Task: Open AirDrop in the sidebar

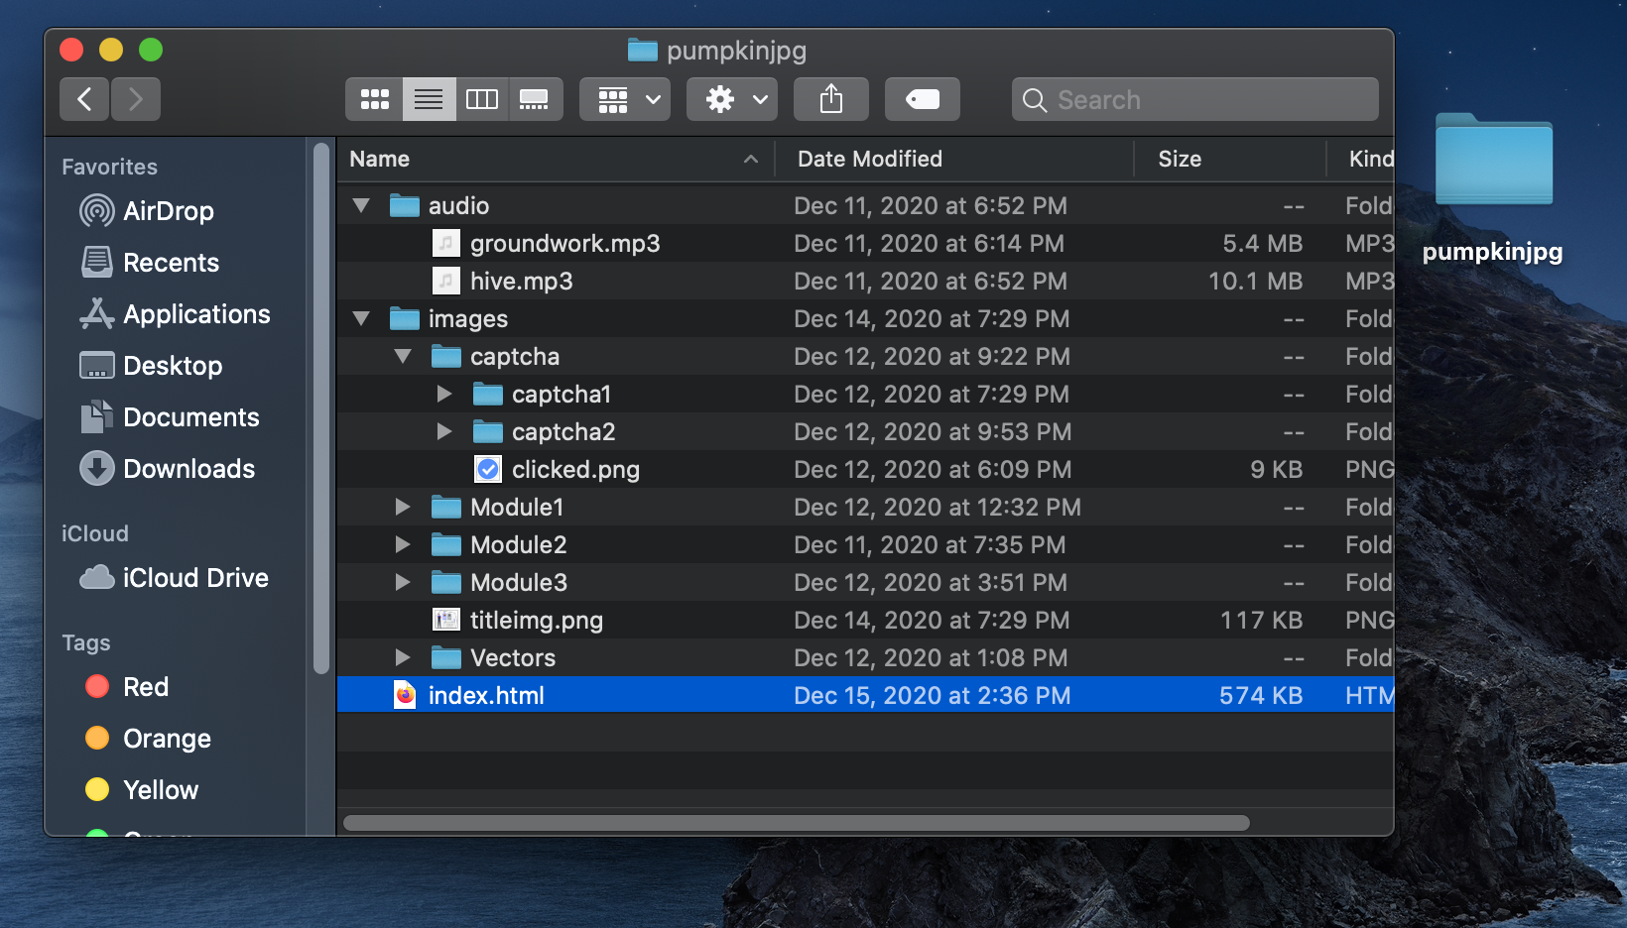Action: [x=147, y=211]
